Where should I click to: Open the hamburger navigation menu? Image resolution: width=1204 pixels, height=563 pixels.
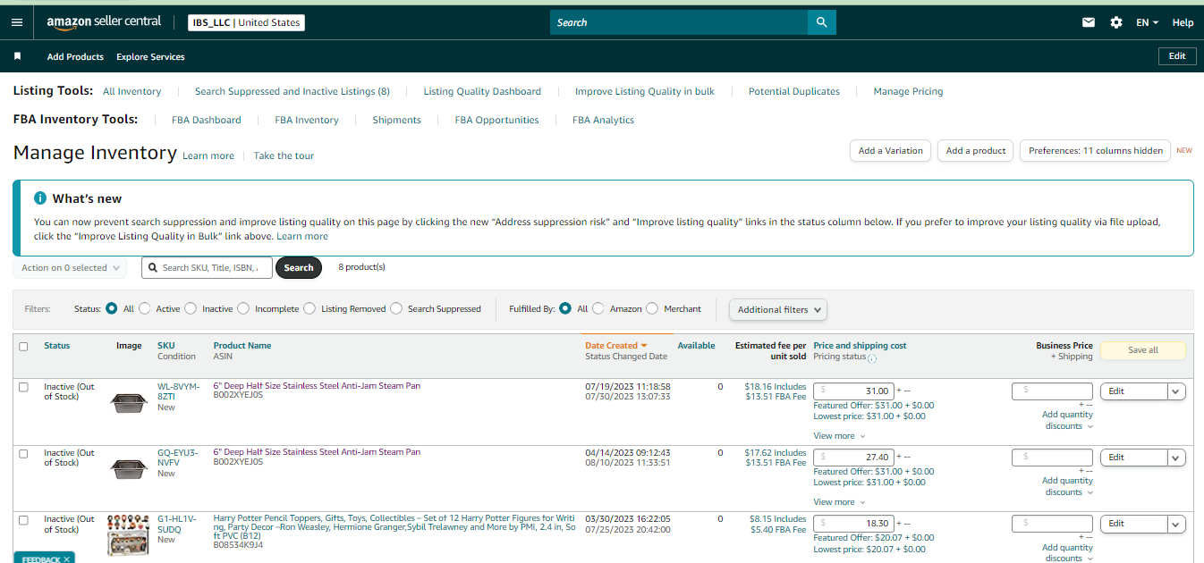coord(17,22)
